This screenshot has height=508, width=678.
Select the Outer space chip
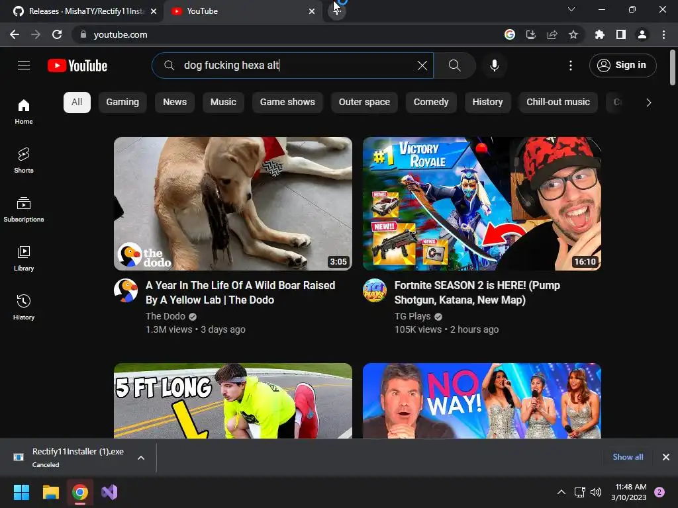coord(364,103)
